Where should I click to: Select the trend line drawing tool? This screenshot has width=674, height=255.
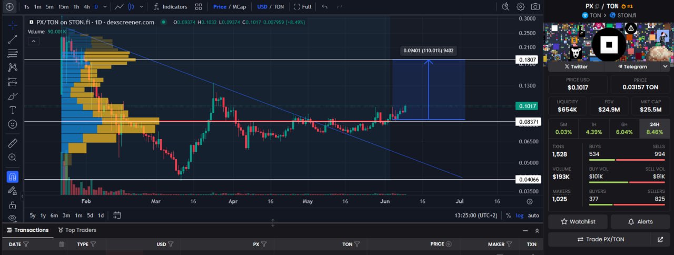pyautogui.click(x=13, y=40)
